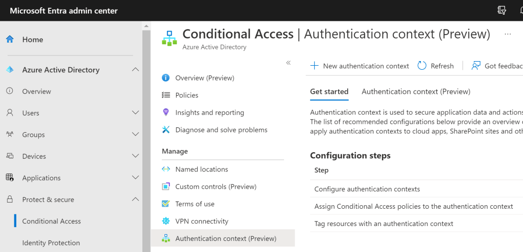Viewport: 523px width, 252px height.
Task: Open Identity Protection in sidebar
Action: (51, 243)
